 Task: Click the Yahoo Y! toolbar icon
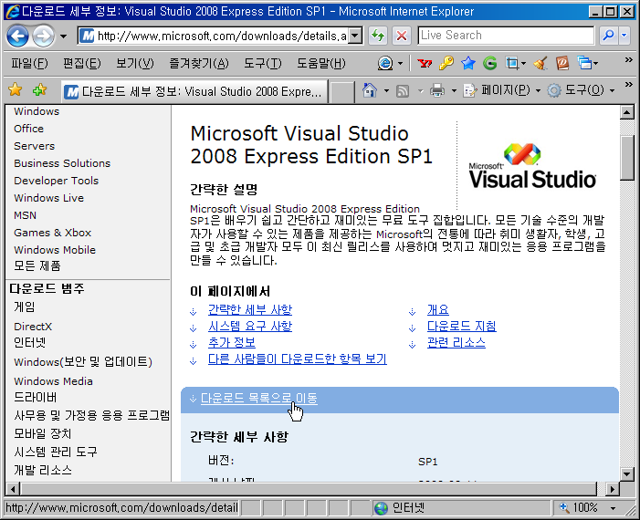(425, 63)
